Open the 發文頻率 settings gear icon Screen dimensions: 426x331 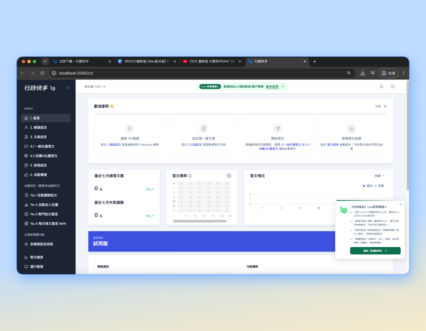point(229,176)
